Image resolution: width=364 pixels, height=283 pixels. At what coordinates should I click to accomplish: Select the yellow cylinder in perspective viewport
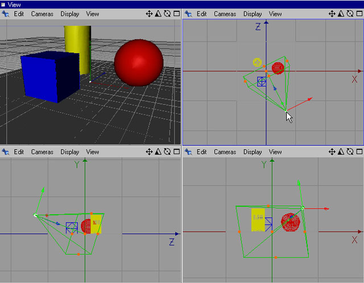click(x=77, y=39)
